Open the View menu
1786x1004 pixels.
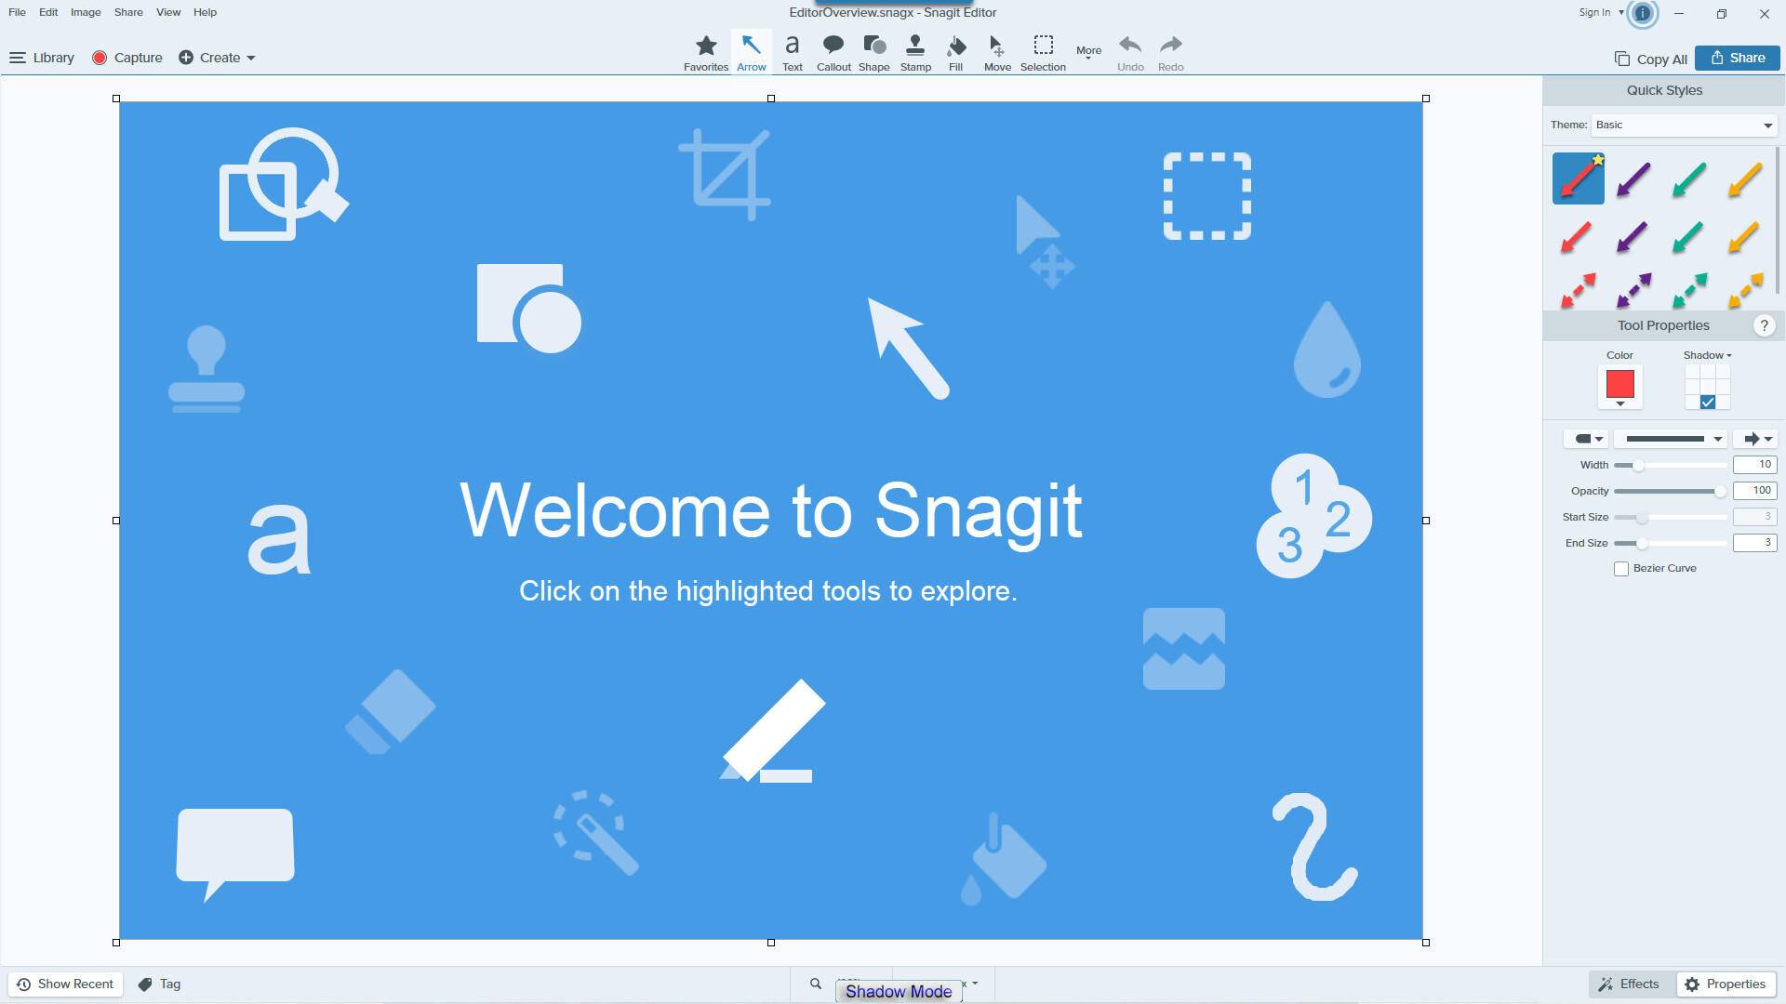pyautogui.click(x=168, y=12)
